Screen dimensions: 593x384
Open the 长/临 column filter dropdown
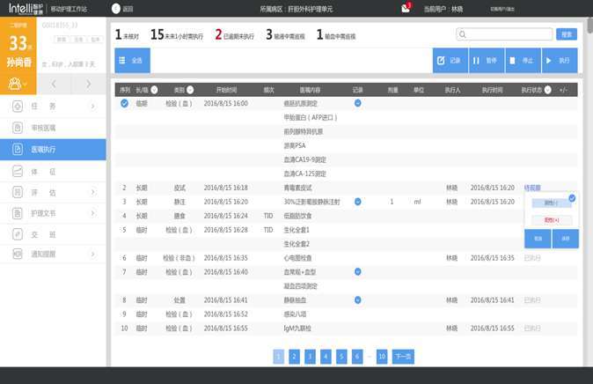156,90
